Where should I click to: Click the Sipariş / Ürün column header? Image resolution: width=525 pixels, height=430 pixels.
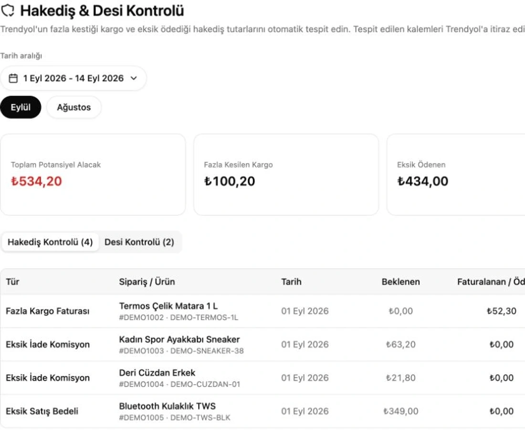pos(147,282)
